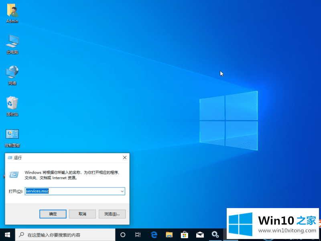Screen dimensions: 321x241
Task: Open the Admin user folder icon
Action: [12, 13]
